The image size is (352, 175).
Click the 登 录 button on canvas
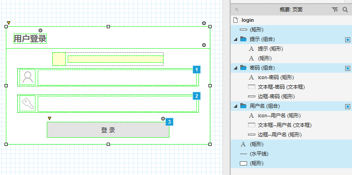108,130
